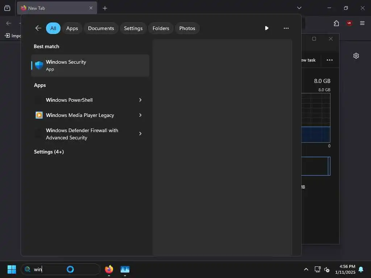Select the All search filter
371x278 pixels.
[x=53, y=28]
